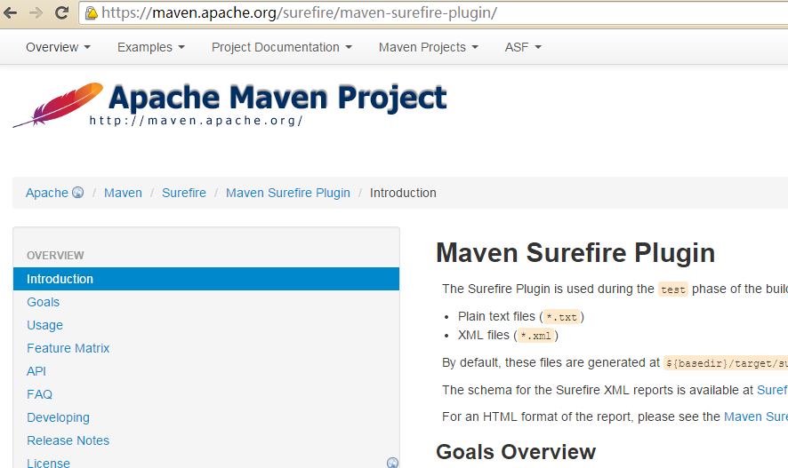Open Usage in the sidebar

(44, 325)
